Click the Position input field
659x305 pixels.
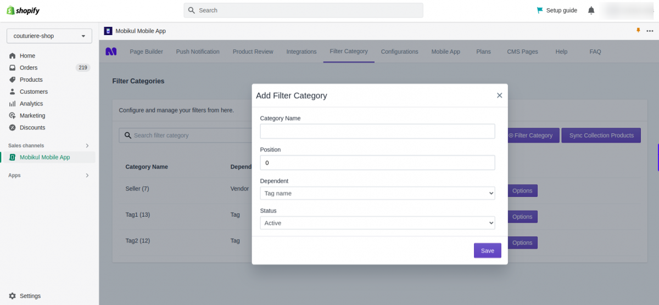pos(377,163)
